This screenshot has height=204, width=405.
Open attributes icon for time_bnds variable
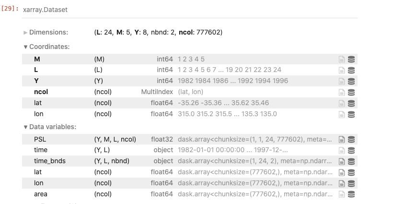pyautogui.click(x=341, y=162)
